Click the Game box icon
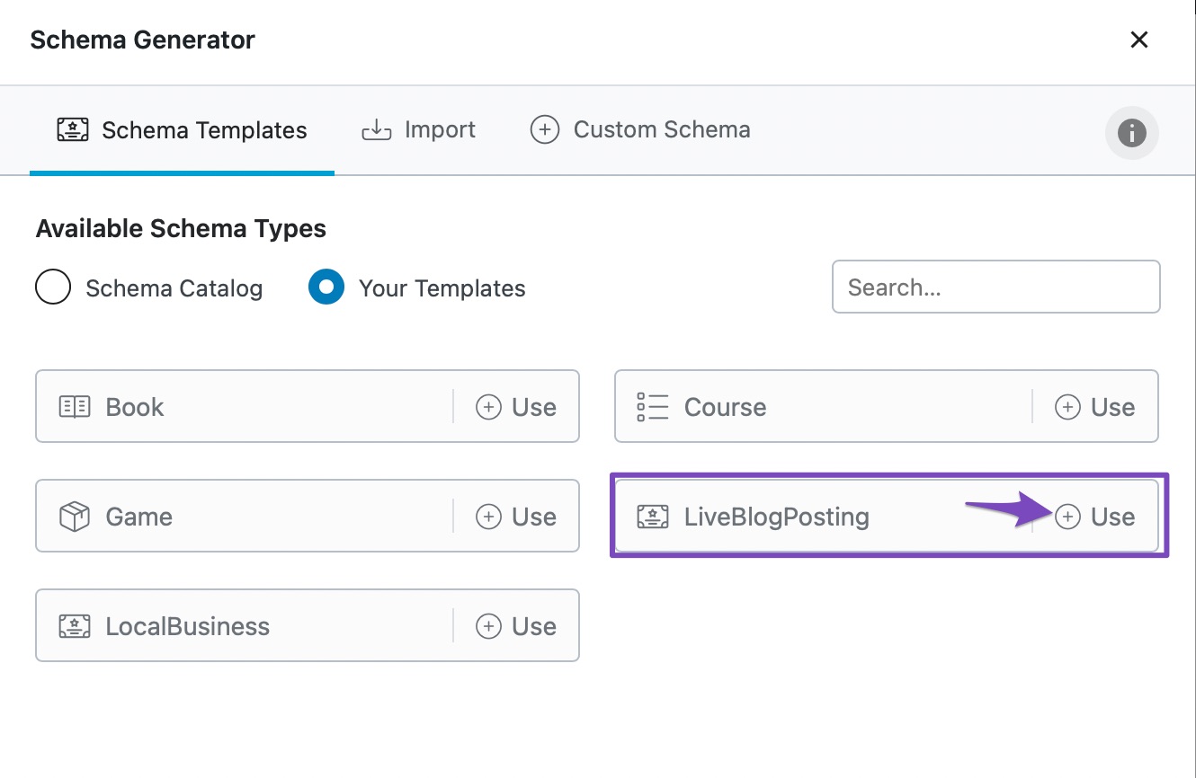This screenshot has width=1196, height=778. [x=75, y=517]
